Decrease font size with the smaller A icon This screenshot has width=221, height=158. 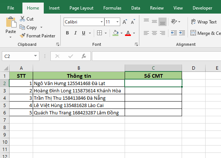click(x=132, y=22)
